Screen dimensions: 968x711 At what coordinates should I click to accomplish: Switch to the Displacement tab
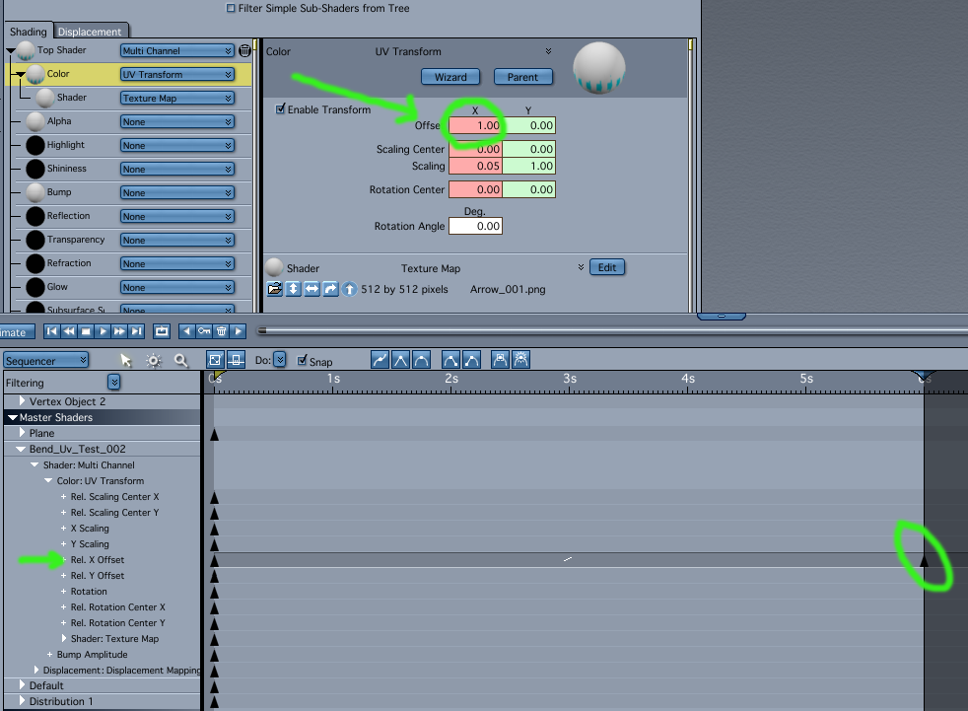click(x=91, y=31)
